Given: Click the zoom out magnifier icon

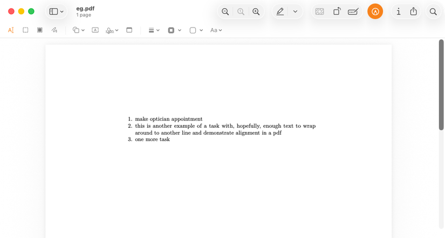Looking at the screenshot, I should 225,11.
